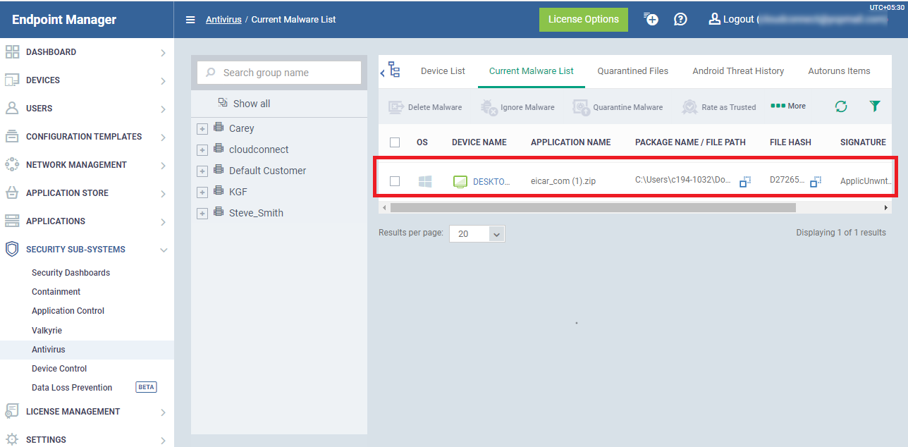The height and width of the screenshot is (447, 908).
Task: Open the DESKTO... device name link
Action: tap(491, 182)
